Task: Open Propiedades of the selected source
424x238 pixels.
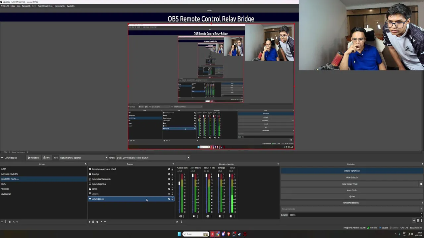Action: 34,158
